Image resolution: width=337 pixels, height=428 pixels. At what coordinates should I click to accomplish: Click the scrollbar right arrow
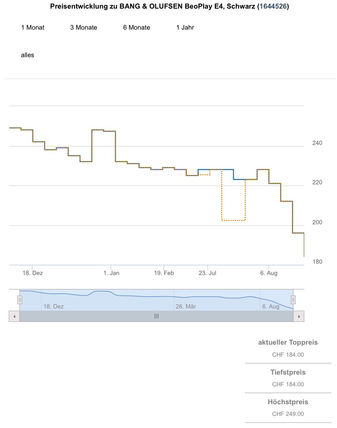coord(299,316)
